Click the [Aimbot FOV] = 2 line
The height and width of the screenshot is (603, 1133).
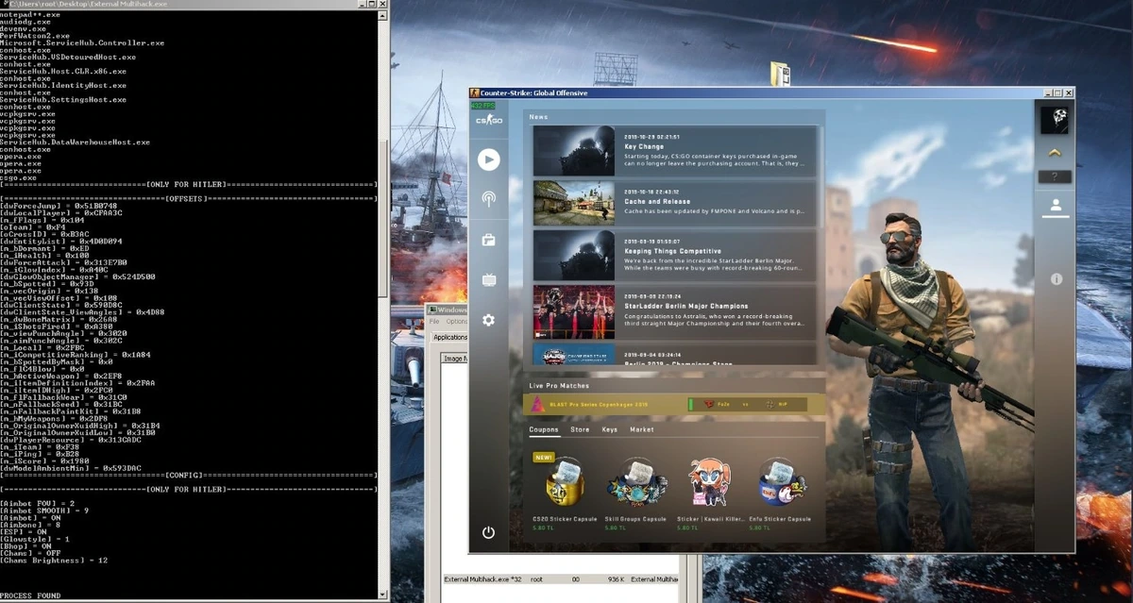(x=38, y=504)
